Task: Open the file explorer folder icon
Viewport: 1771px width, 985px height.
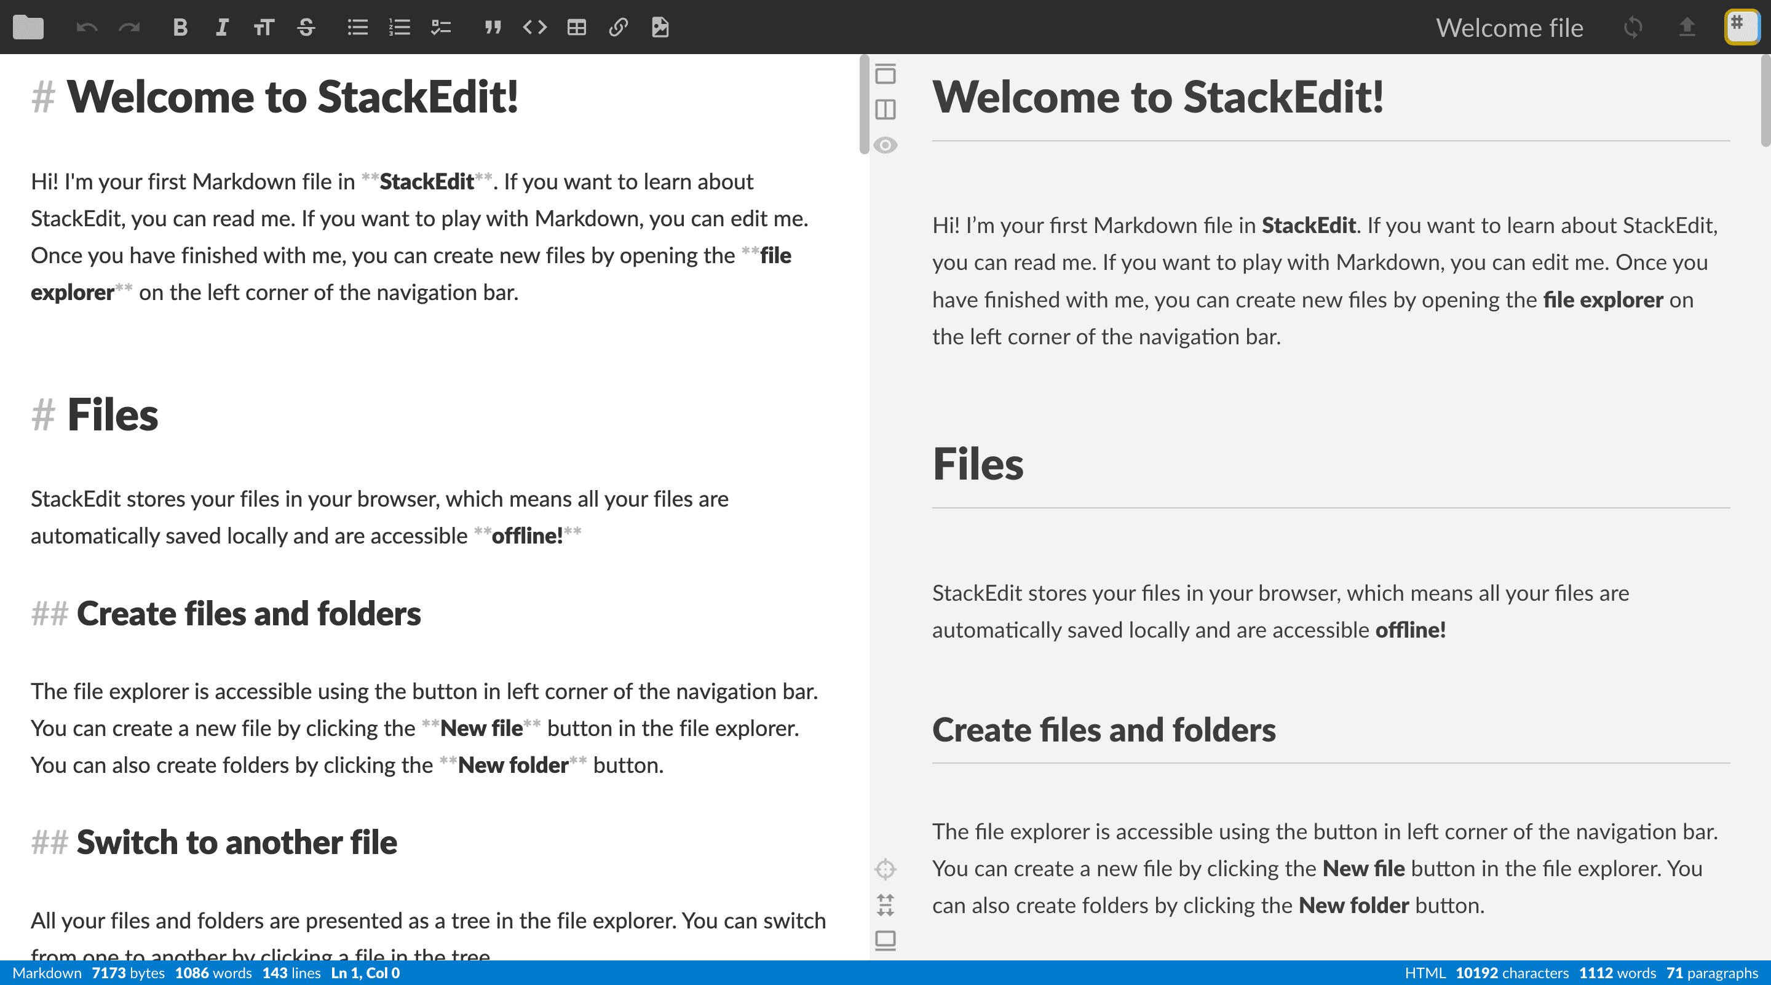Action: pos(28,28)
